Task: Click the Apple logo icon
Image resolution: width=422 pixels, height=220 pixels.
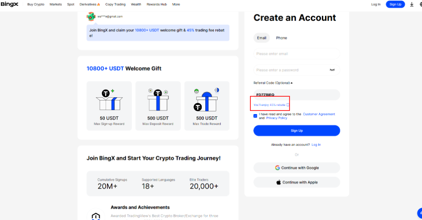Action: pos(279,182)
